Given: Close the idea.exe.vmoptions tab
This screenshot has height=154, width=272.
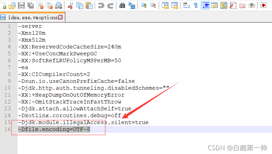Looking at the screenshot, I should tap(60, 17).
